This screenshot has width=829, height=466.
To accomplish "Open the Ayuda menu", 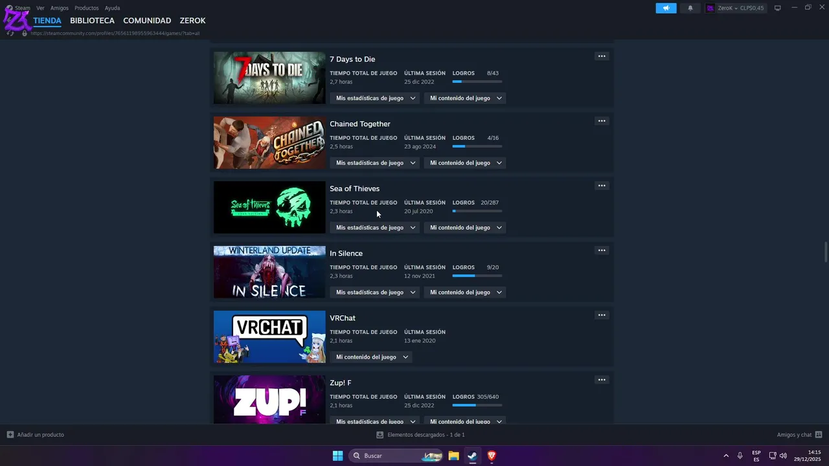I will 112,8.
